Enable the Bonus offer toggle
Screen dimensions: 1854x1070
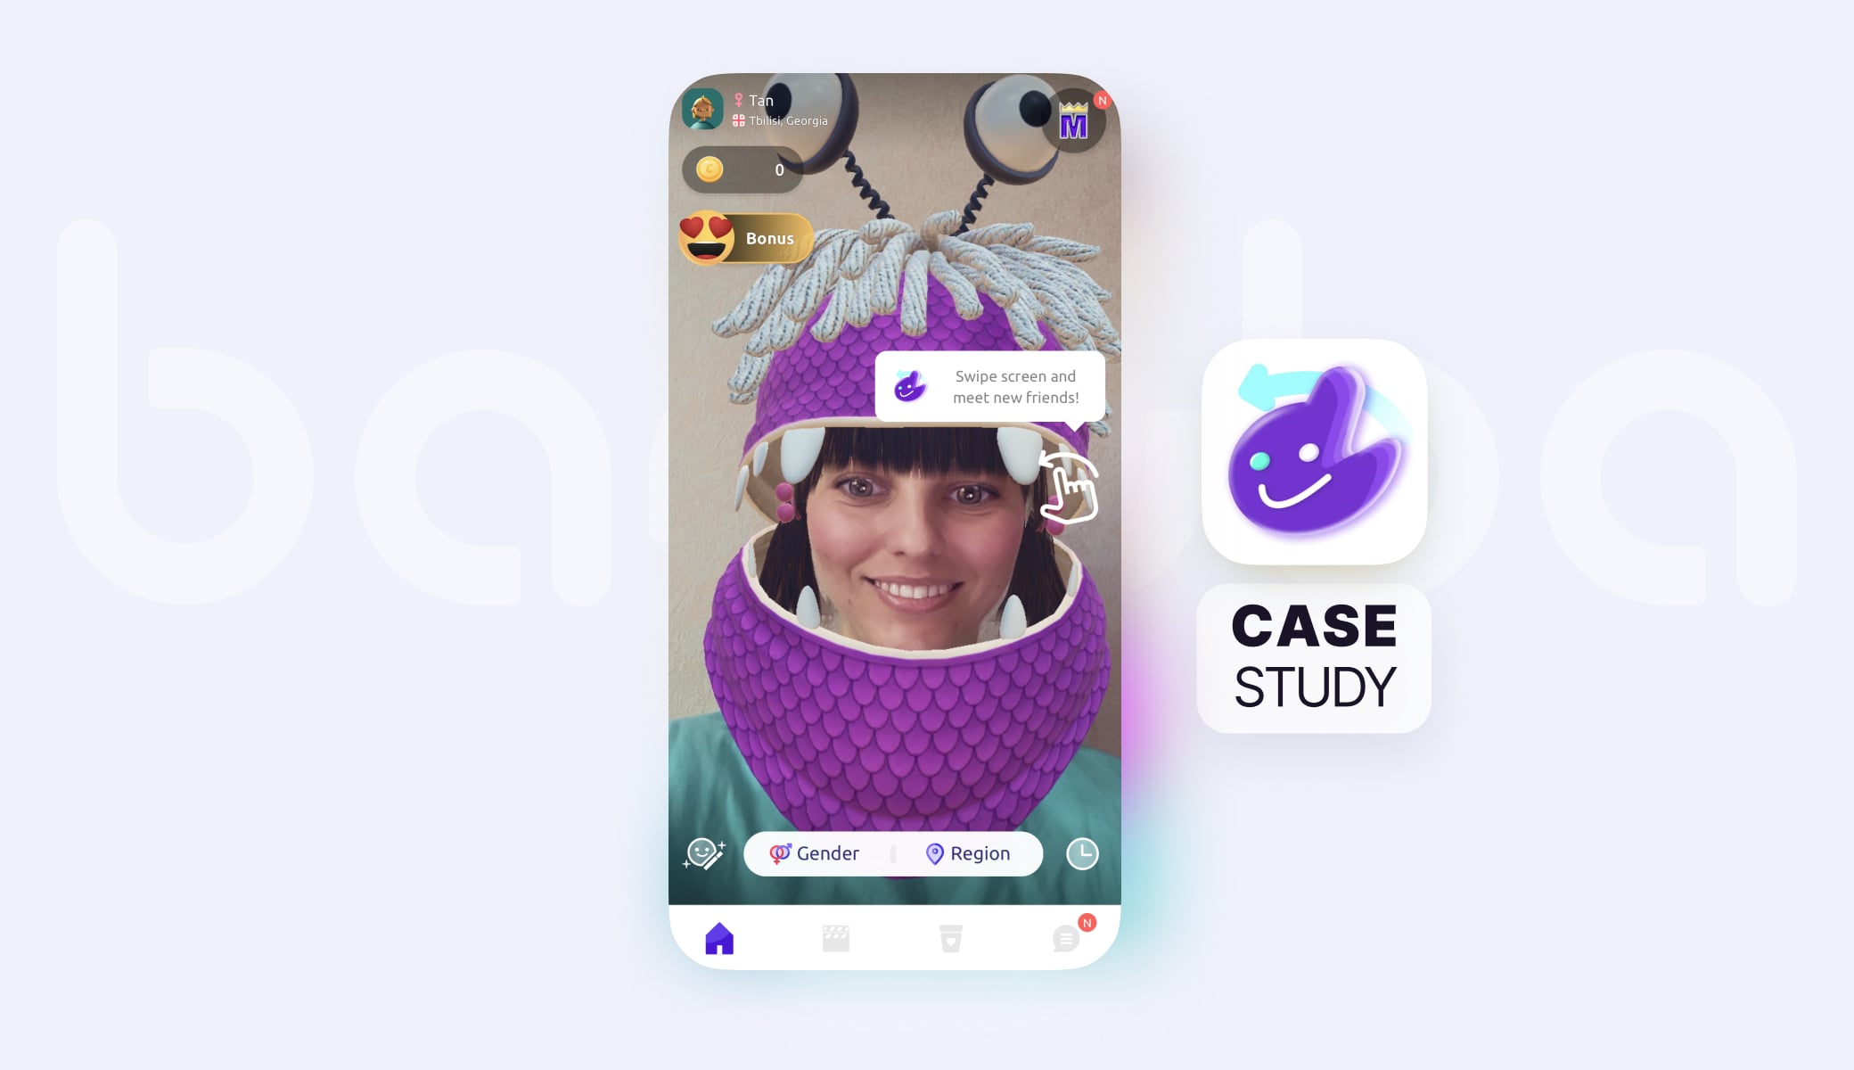tap(743, 238)
